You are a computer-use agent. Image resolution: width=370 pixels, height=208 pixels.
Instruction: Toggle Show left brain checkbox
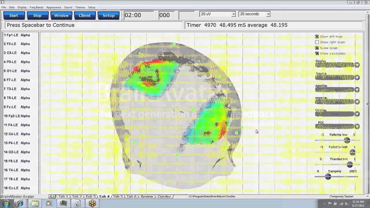click(317, 37)
